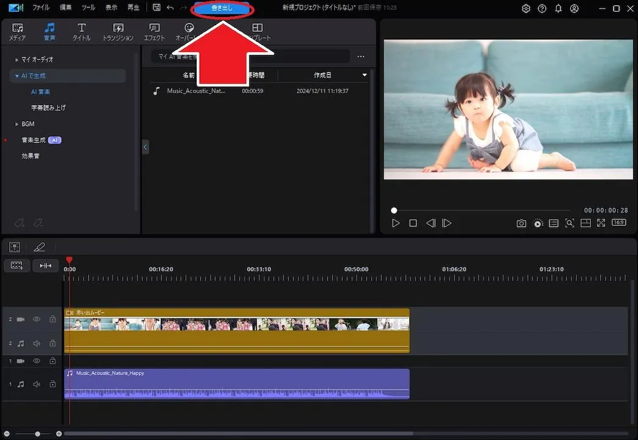Click the add track icon in the timeline
Viewport: 638px width, 440px height.
click(x=16, y=265)
